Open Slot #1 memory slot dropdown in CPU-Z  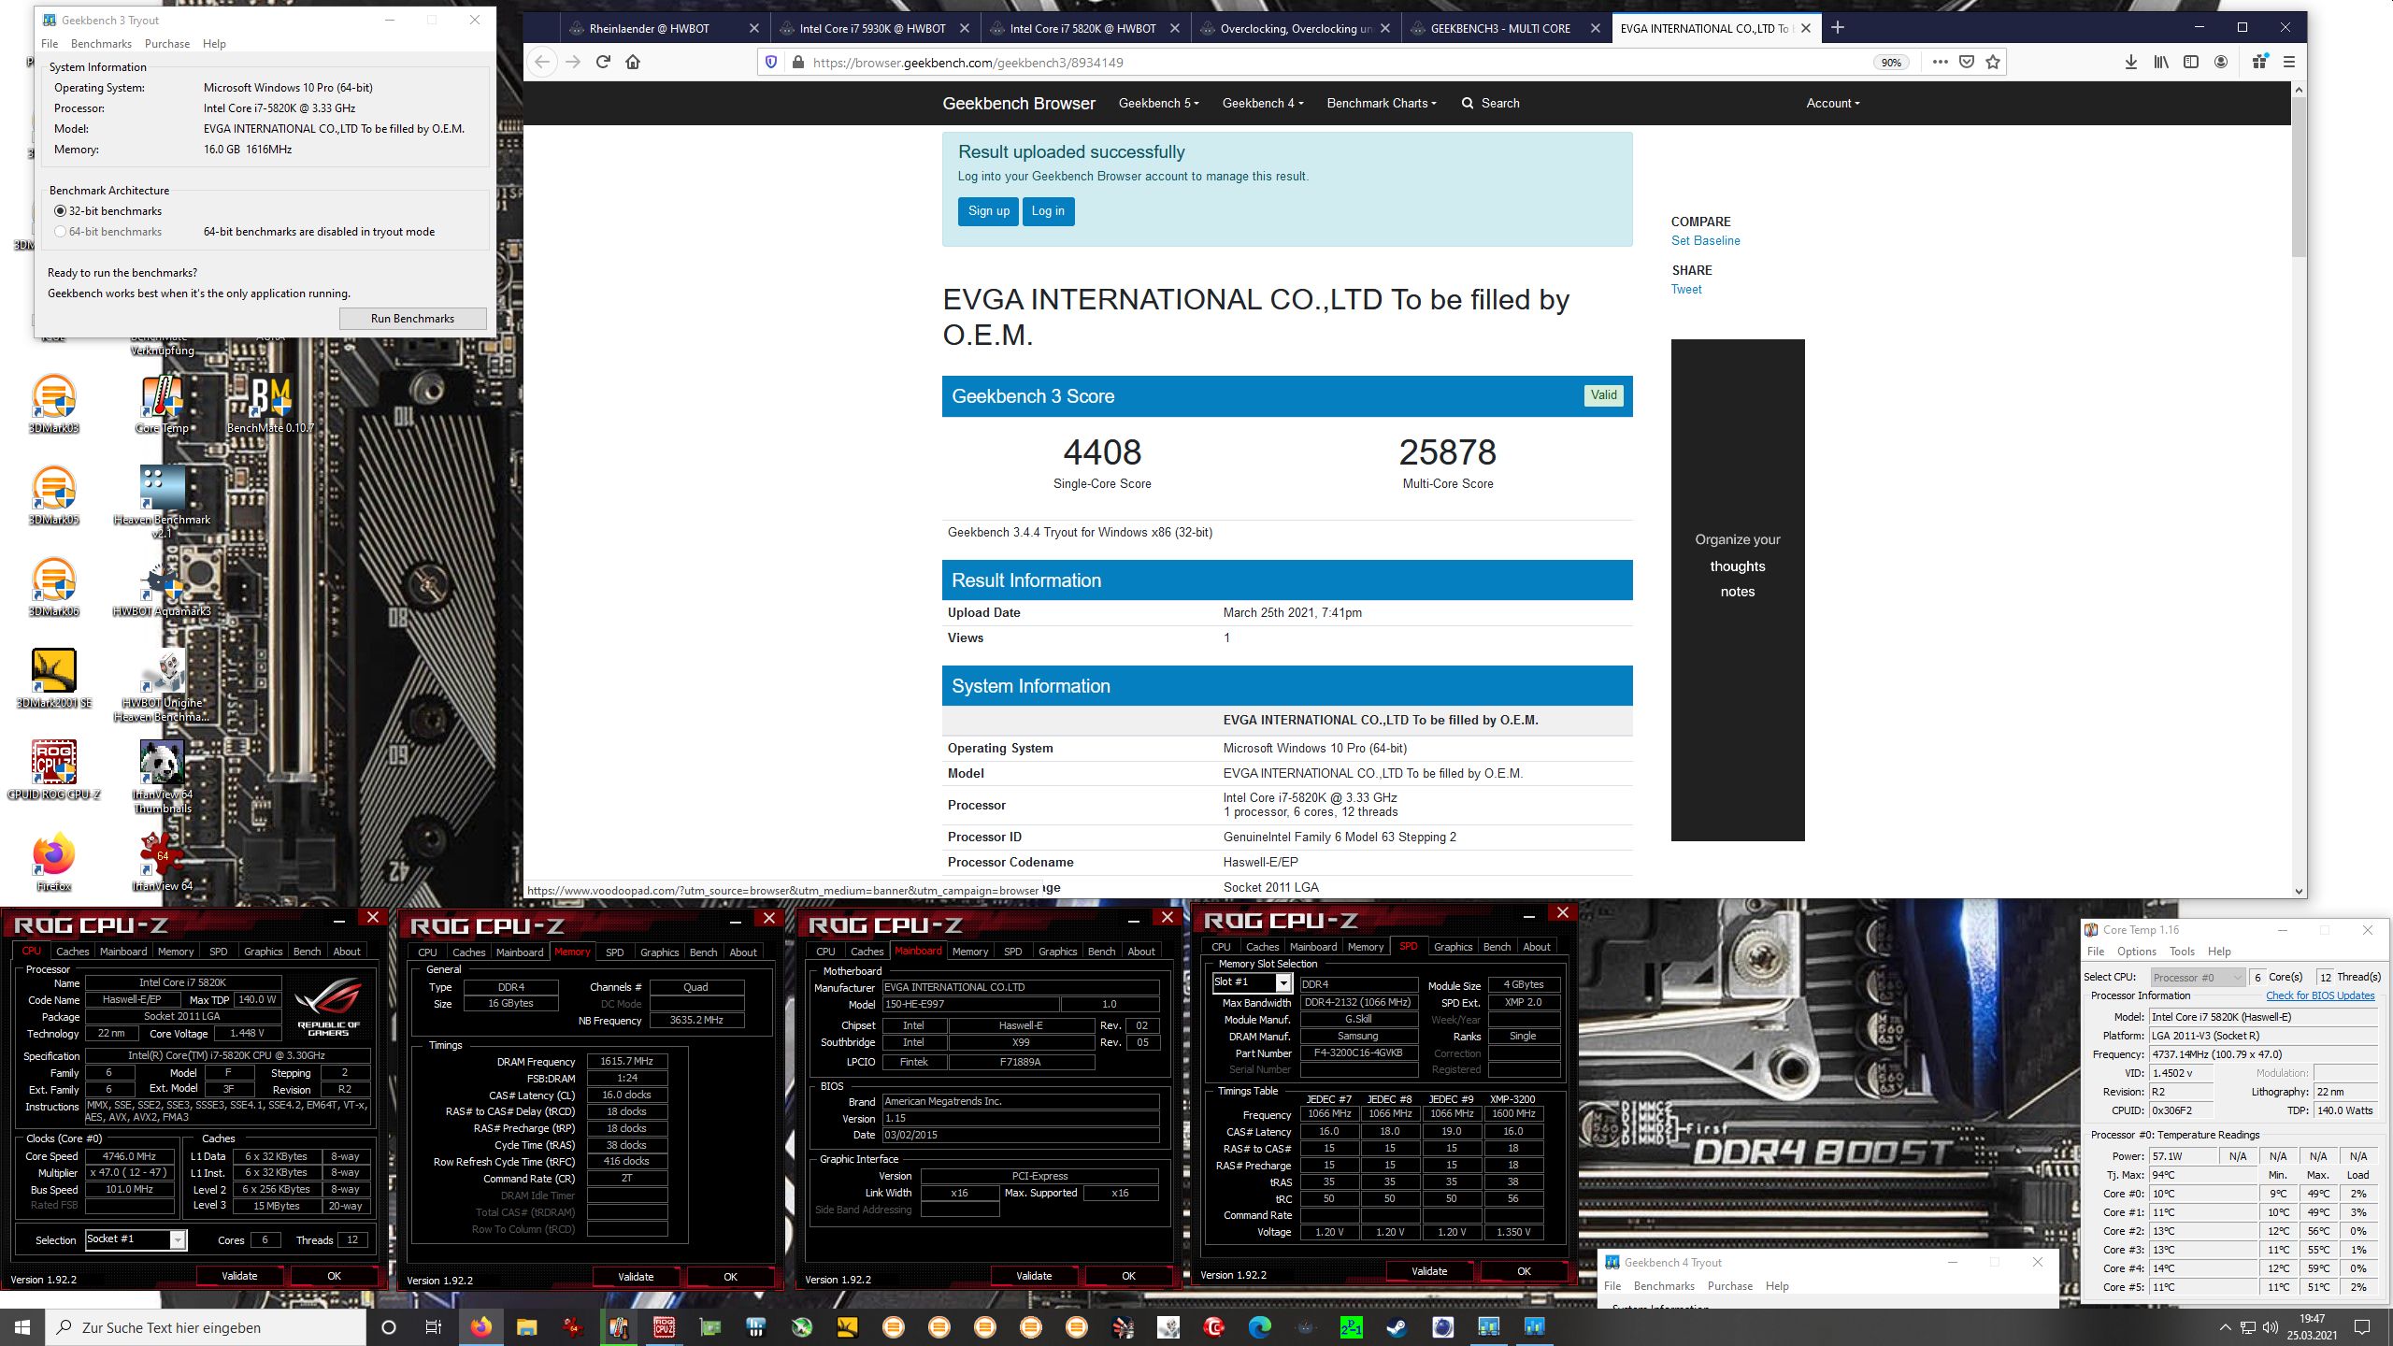tap(1283, 982)
